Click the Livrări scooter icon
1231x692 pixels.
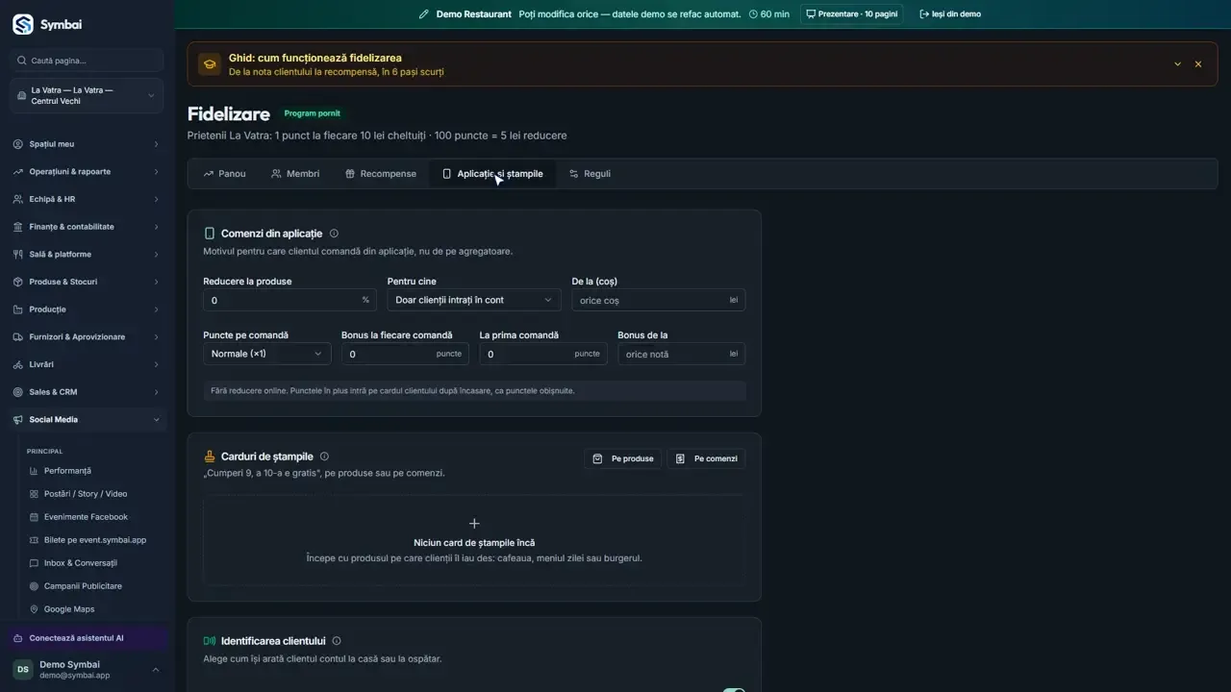pyautogui.click(x=18, y=365)
